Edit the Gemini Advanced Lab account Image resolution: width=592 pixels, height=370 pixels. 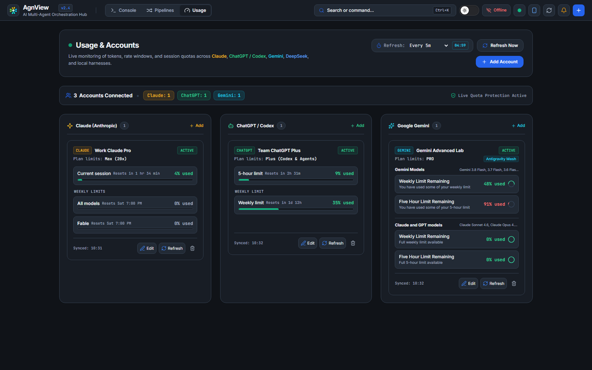[468, 283]
